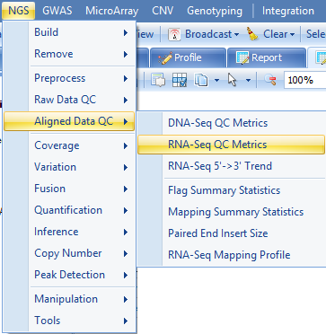Switch to the Profile tab
Image resolution: width=326 pixels, height=334 pixels.
click(x=188, y=57)
